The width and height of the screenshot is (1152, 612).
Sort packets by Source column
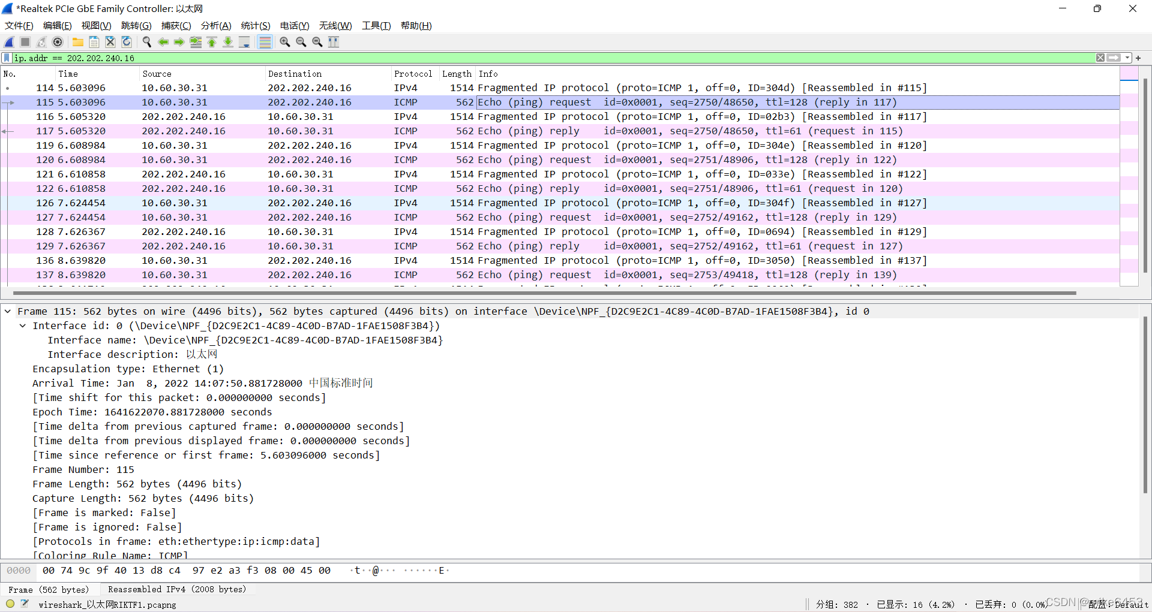(x=202, y=74)
